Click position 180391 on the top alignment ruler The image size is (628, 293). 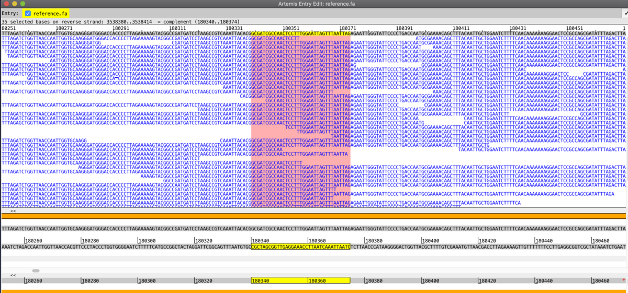[405, 28]
